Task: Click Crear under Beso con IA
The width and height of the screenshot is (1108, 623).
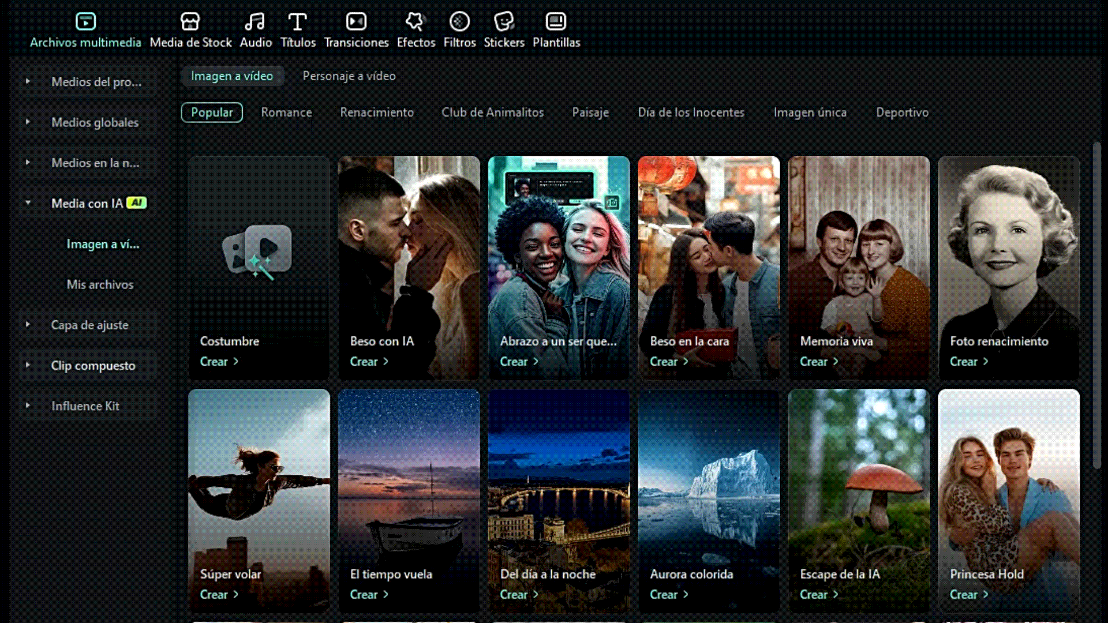Action: pos(369,362)
